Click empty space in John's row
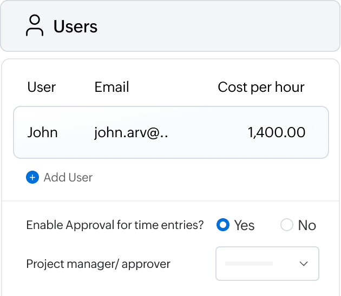The image size is (341, 296). (x=206, y=132)
